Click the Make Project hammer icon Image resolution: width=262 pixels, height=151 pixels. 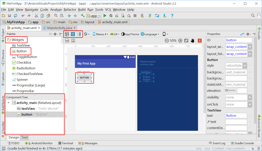(83, 16)
